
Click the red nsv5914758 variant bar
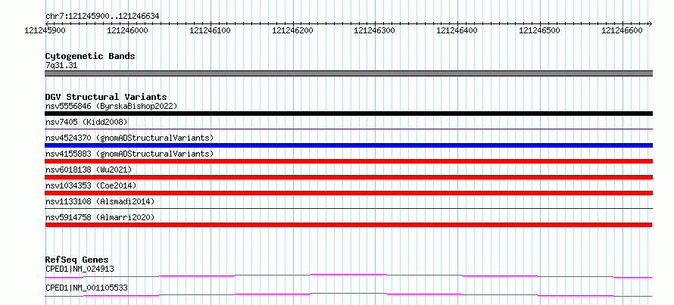pyautogui.click(x=348, y=225)
